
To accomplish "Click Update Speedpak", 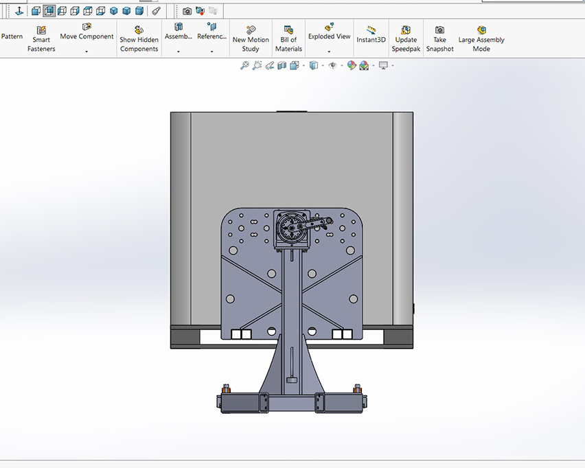I will coord(406,39).
